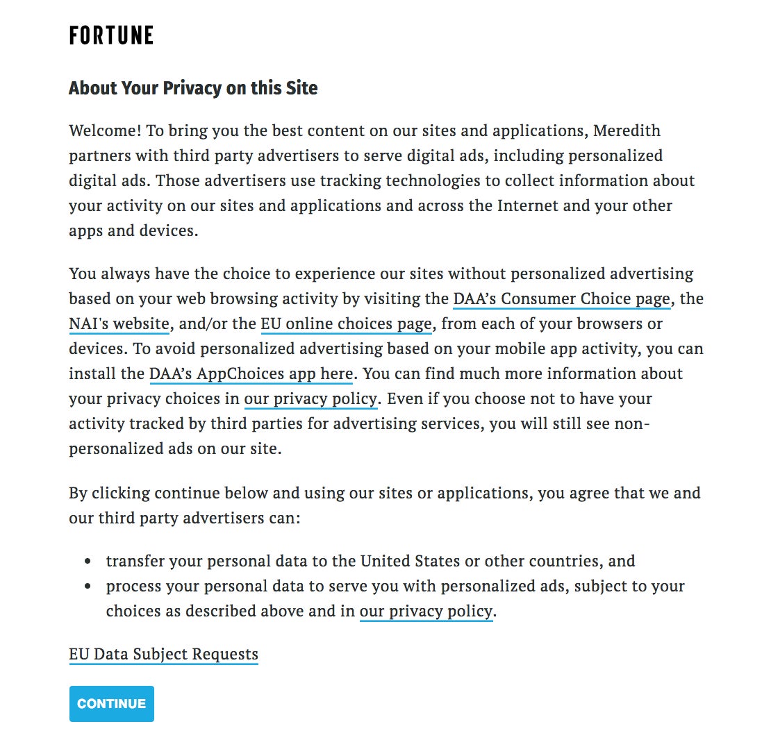771x740 pixels.
Task: Click the apps and devices line of text
Action: click(x=133, y=231)
